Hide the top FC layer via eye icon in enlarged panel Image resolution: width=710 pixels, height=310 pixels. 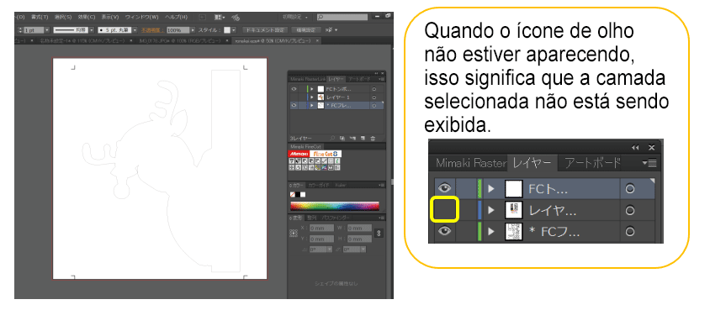445,188
